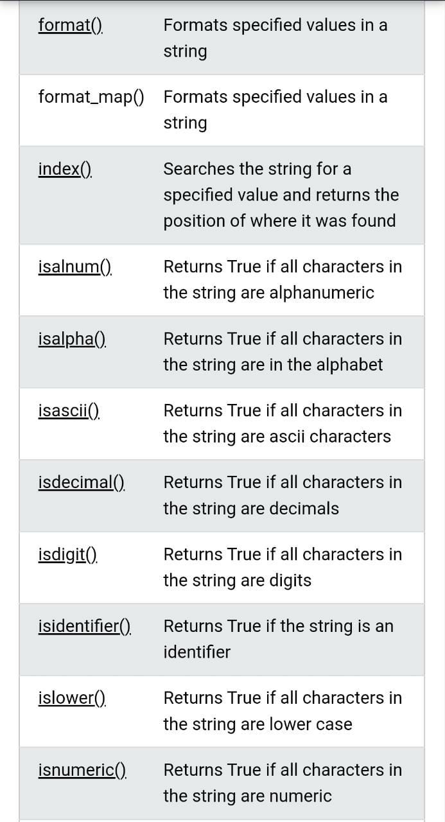The image size is (445, 822).
Task: Open the isdigit() method link
Action: 67,554
